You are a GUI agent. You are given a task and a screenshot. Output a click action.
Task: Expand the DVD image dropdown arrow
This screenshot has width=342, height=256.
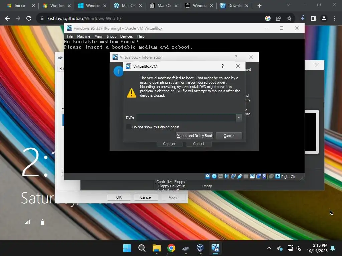[x=238, y=118]
